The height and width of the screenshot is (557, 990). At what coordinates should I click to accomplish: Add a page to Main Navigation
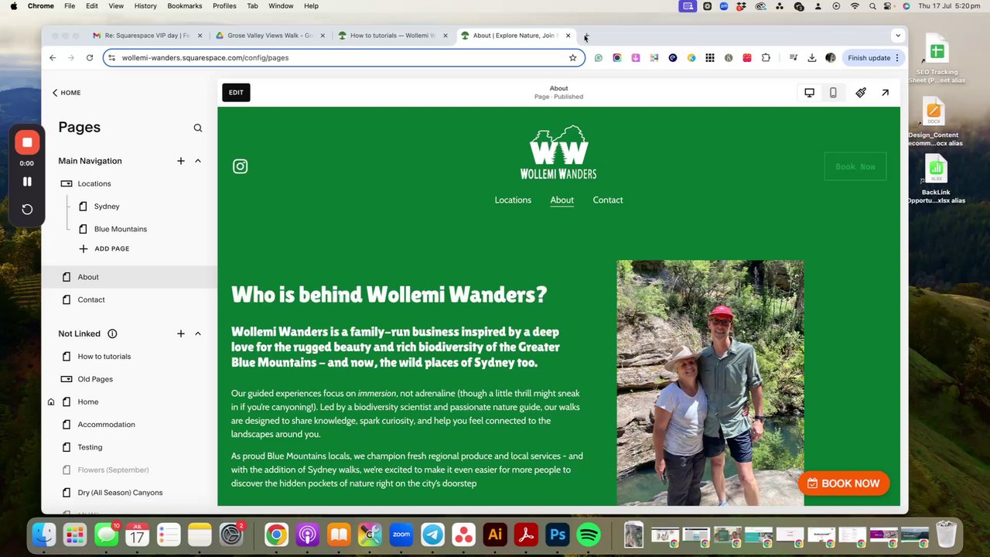180,161
